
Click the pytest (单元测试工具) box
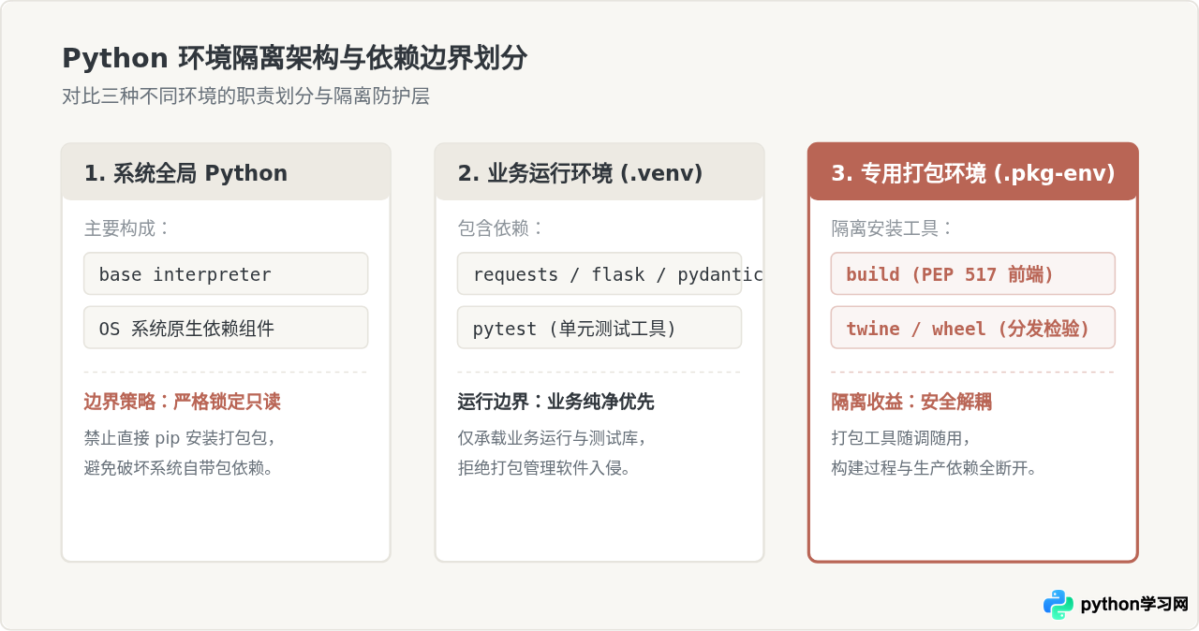tap(599, 328)
